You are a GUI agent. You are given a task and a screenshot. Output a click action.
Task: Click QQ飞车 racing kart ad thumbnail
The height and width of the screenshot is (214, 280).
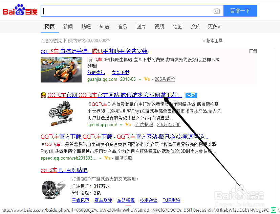coord(61,70)
